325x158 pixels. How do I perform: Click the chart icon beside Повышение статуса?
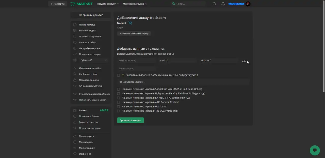click(x=75, y=54)
